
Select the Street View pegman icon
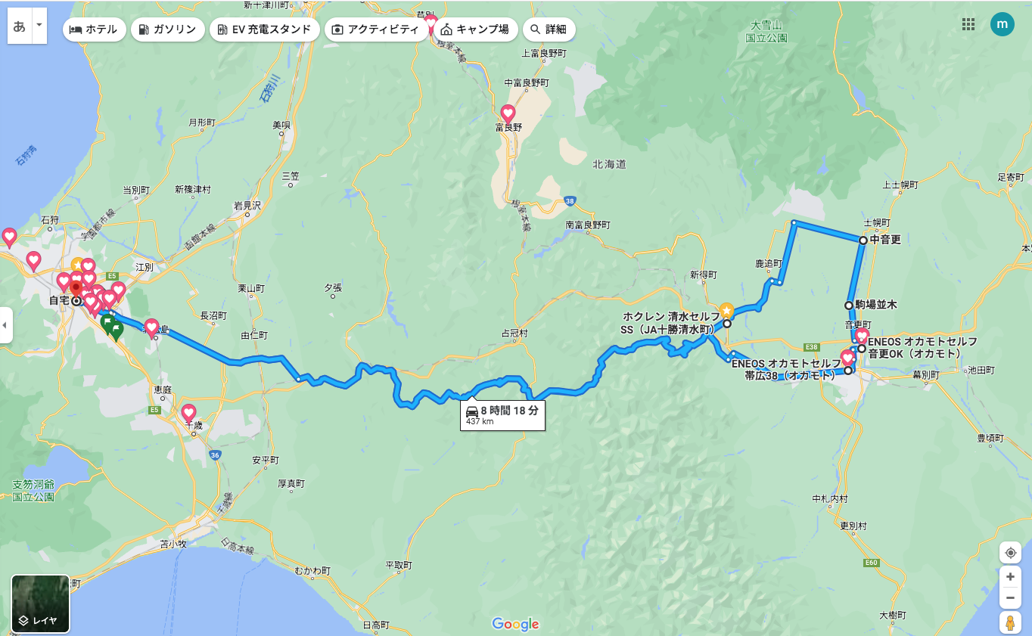click(1010, 622)
